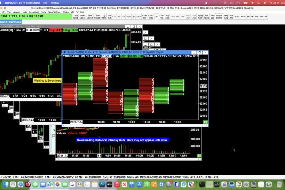Image resolution: width=285 pixels, height=190 pixels.
Task: Open the Trade menu
Action: tap(44, 12)
